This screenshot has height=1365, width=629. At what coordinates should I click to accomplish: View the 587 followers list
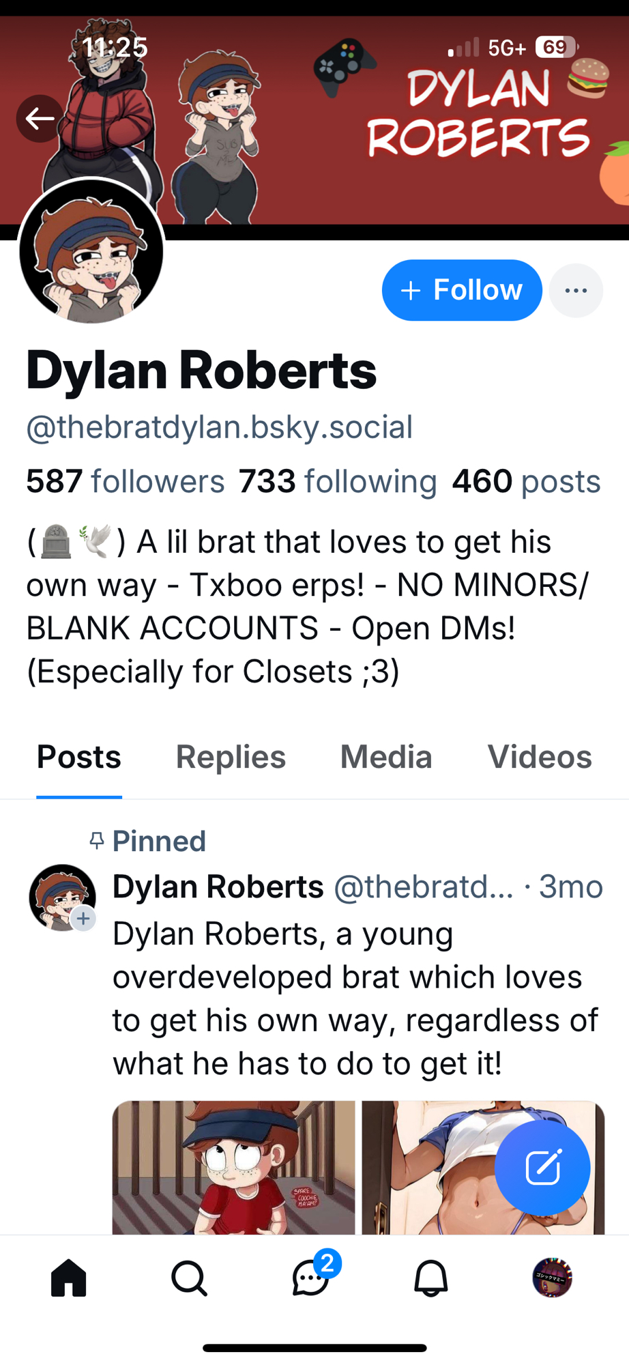[x=126, y=481]
